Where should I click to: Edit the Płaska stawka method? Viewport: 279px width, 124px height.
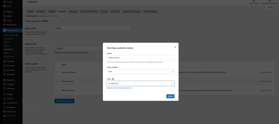pyautogui.click(x=263, y=81)
